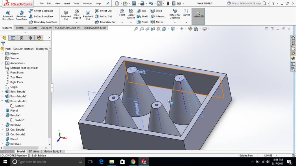The image size is (296, 166).
Task: Toggle the Select cursor tool
Action: point(159,3)
